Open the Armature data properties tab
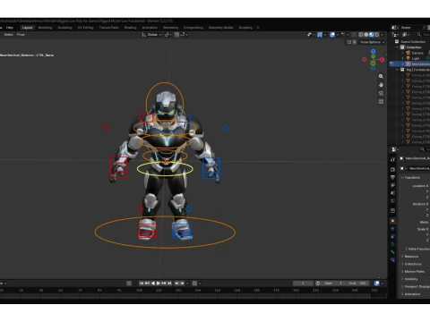The width and height of the screenshot is (430, 322). pyautogui.click(x=392, y=244)
